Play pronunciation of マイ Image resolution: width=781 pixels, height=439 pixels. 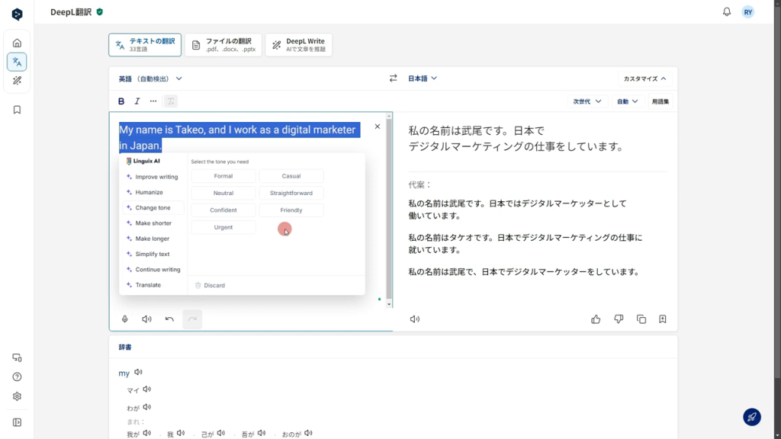[147, 389]
